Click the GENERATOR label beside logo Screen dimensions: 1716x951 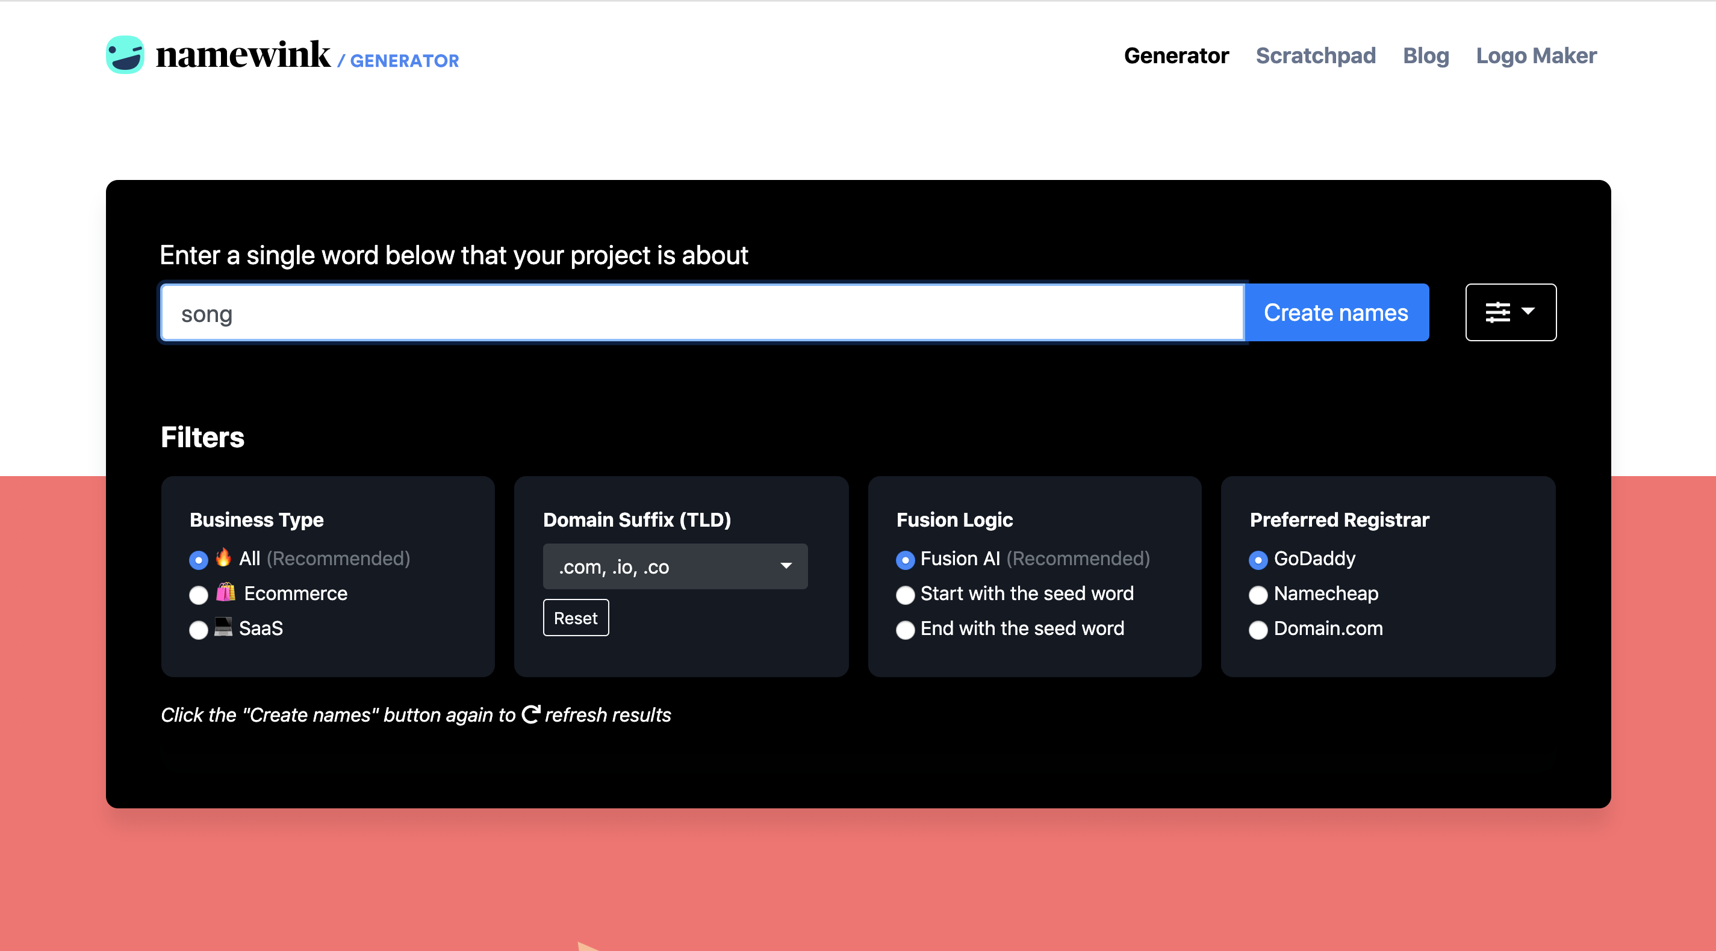pyautogui.click(x=403, y=61)
